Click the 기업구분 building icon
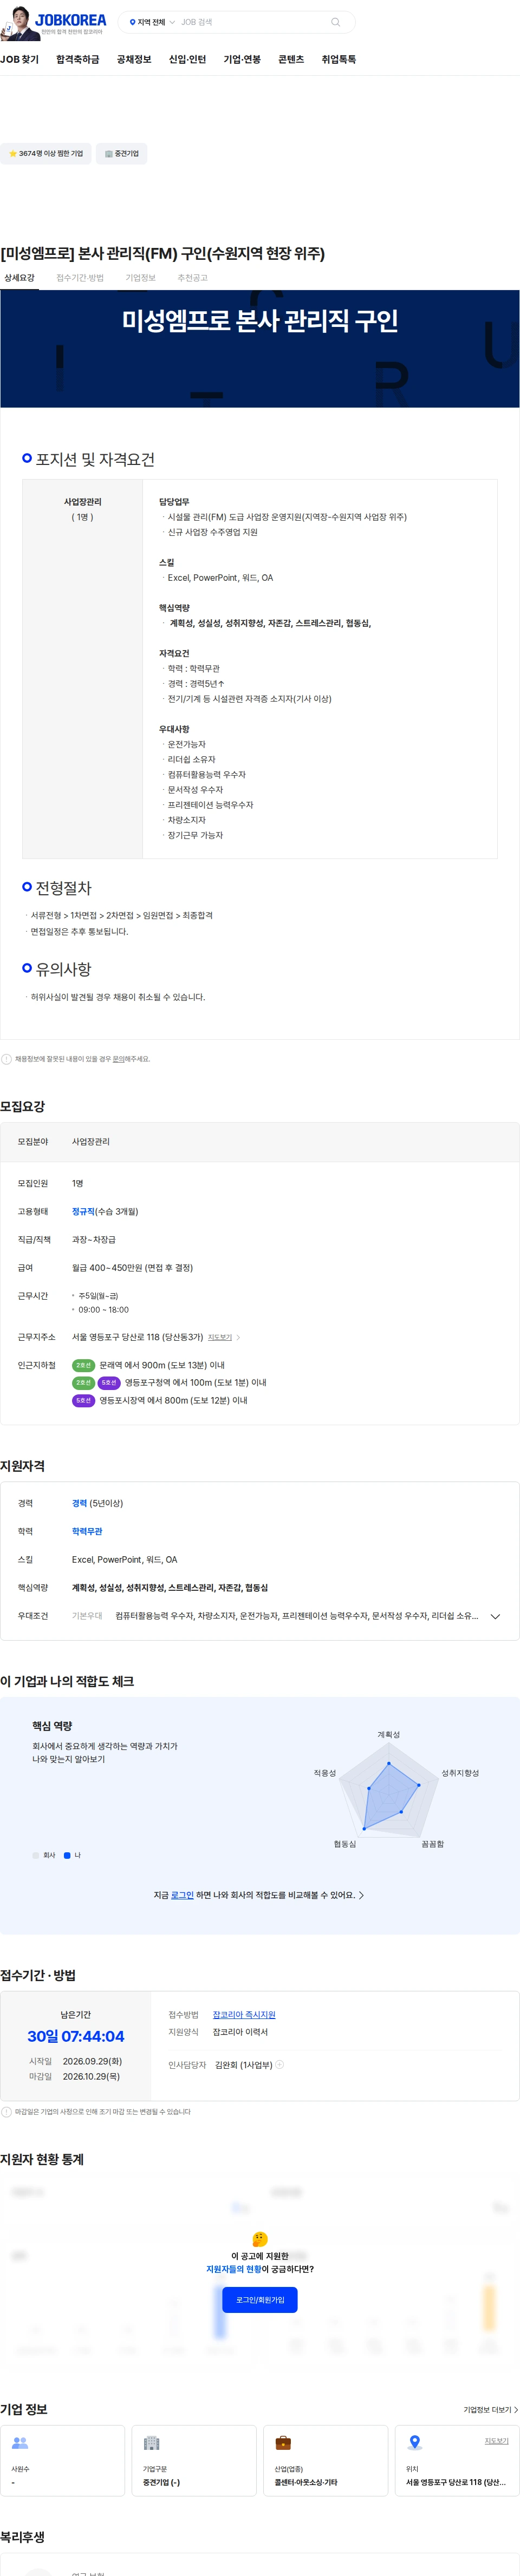520x2576 pixels. [152, 2442]
